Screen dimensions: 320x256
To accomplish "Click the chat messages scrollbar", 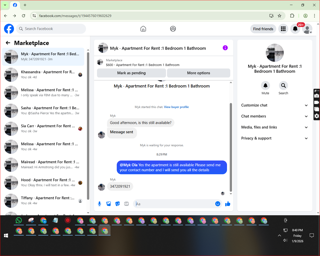I will [231, 147].
